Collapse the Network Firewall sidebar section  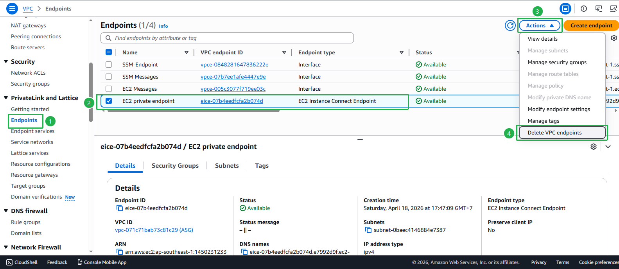[6, 247]
